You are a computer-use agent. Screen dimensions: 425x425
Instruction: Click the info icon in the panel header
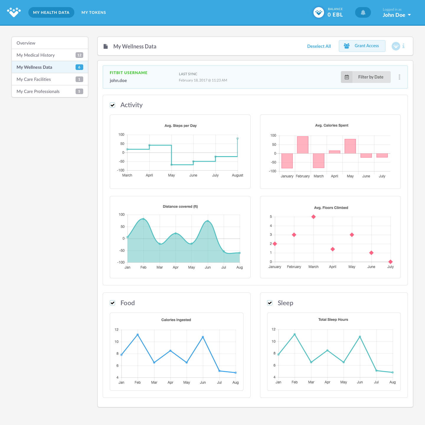click(403, 46)
